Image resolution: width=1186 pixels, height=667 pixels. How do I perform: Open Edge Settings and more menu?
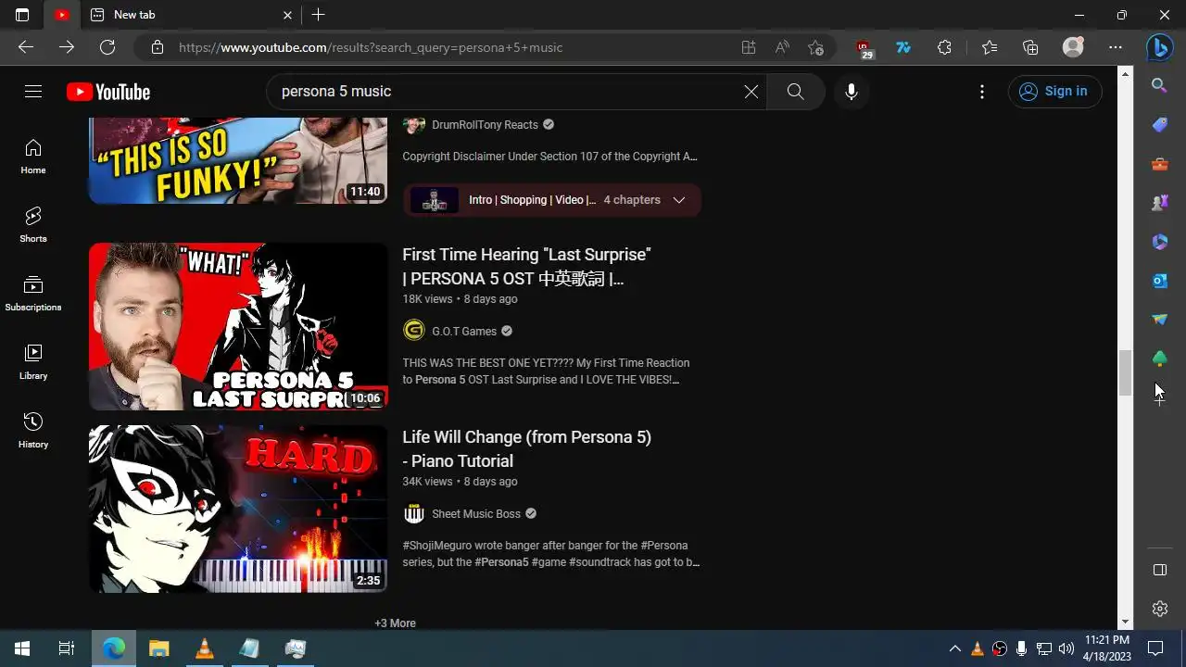pyautogui.click(x=1116, y=47)
